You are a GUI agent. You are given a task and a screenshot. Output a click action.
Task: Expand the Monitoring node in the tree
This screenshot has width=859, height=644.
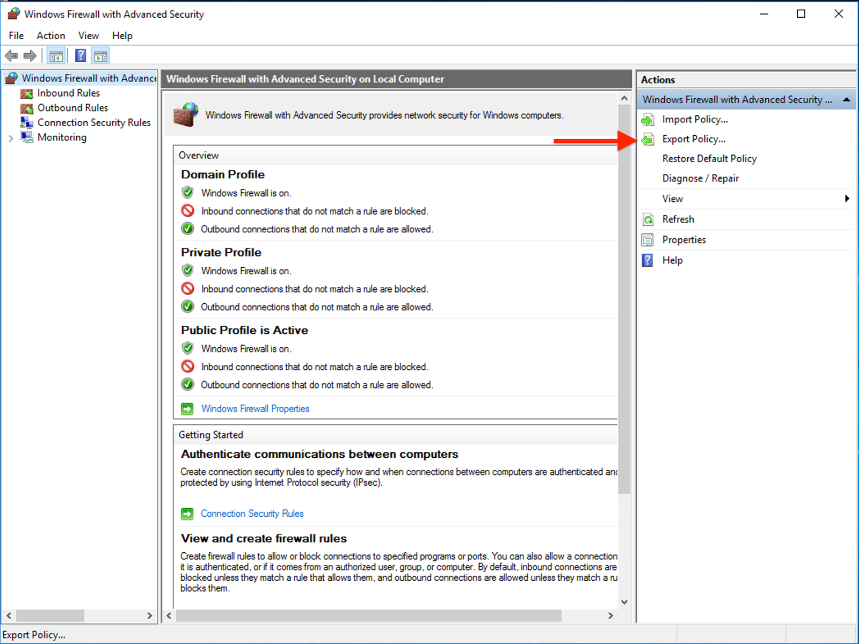coord(11,137)
